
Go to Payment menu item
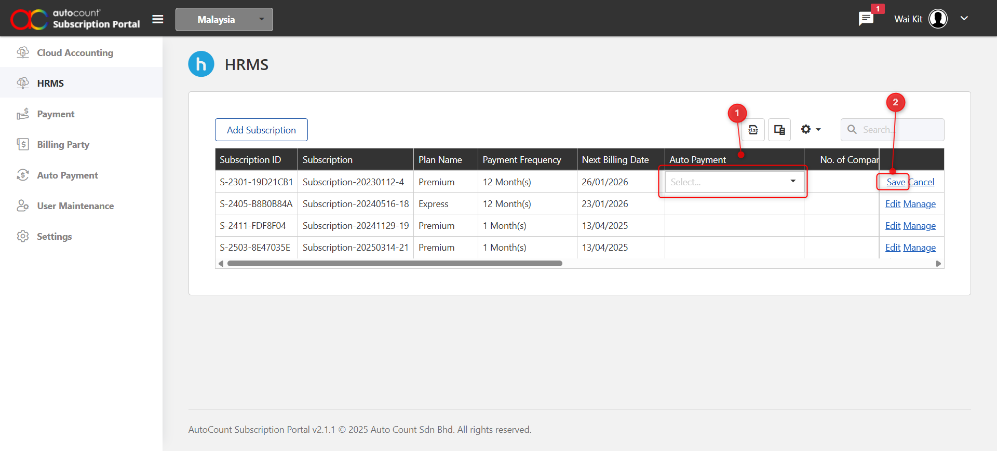81,114
